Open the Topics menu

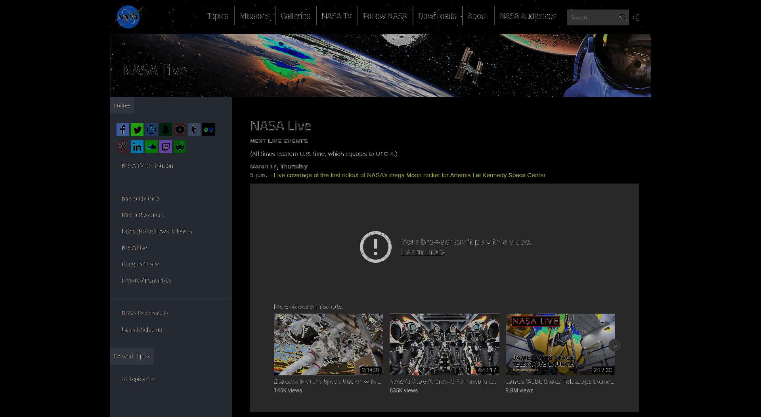[217, 16]
